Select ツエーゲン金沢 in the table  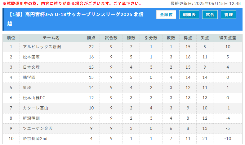coord(38,128)
